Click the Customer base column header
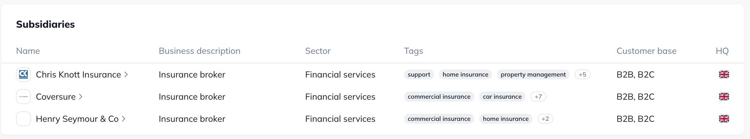The image size is (750, 139). (x=646, y=51)
